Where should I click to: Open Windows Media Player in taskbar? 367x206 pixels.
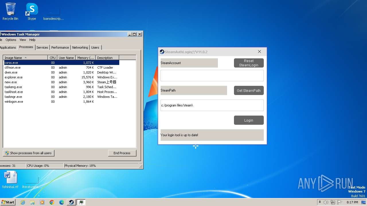(42, 202)
